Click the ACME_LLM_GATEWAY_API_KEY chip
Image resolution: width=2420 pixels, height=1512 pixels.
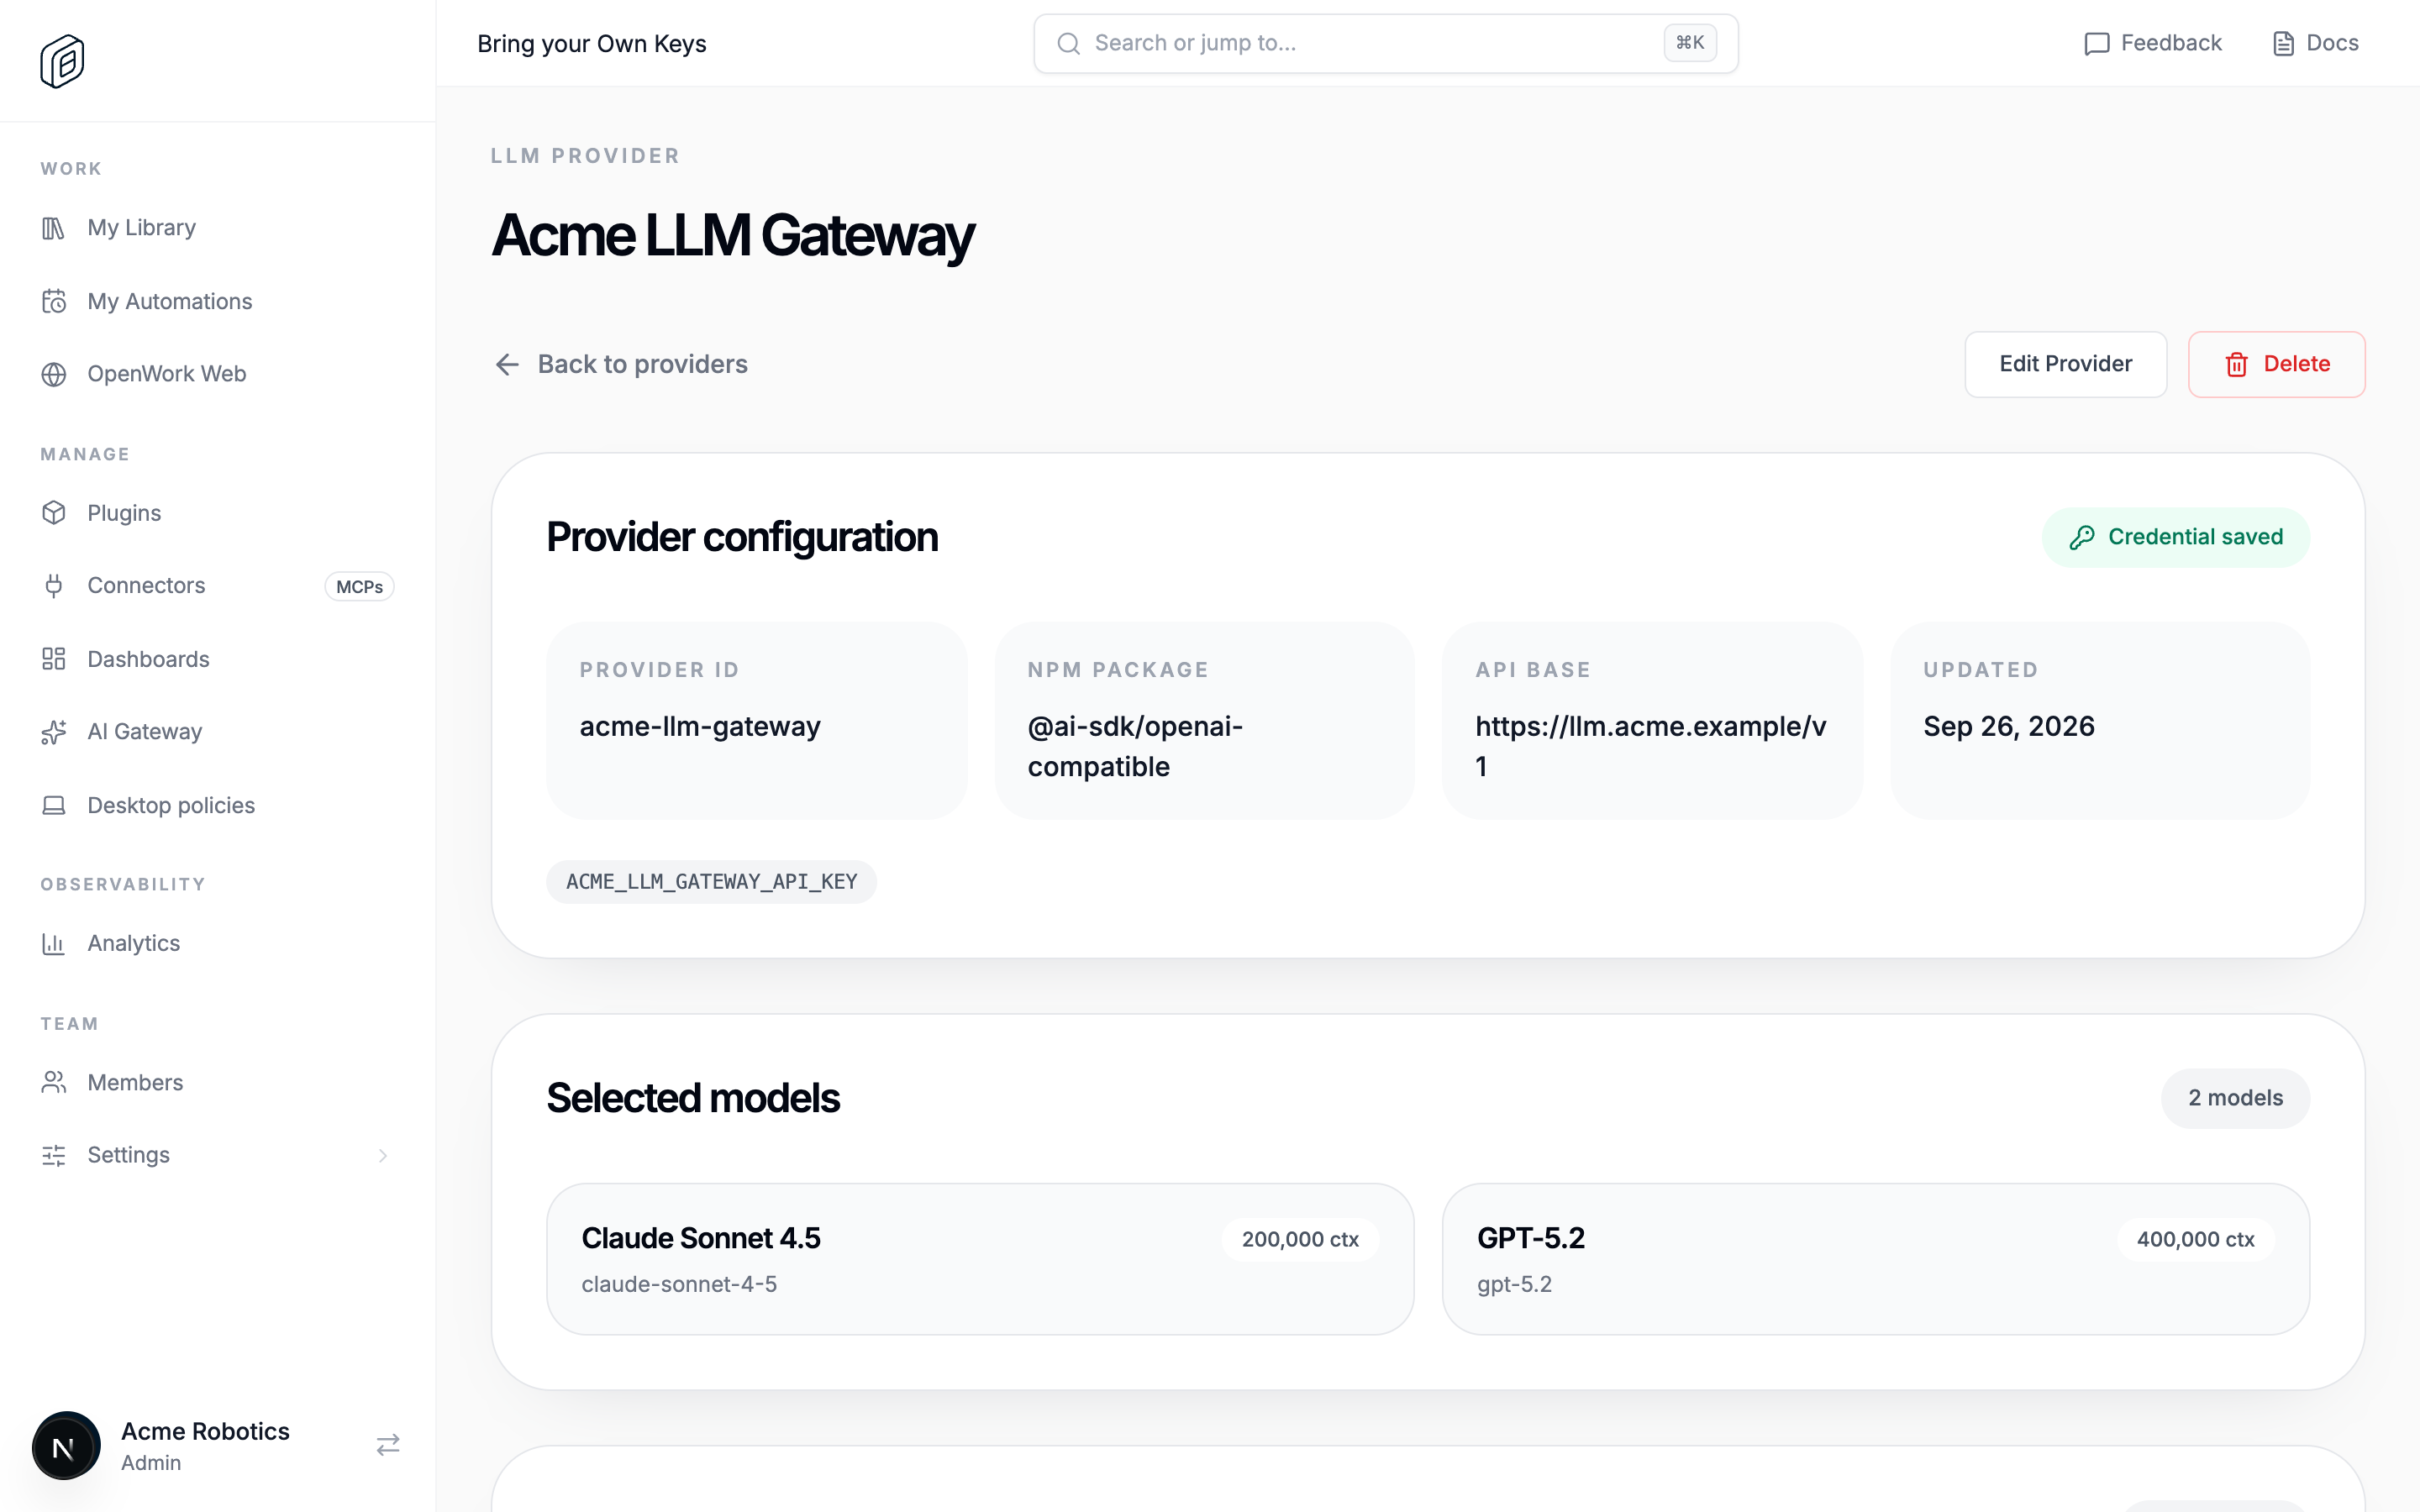coord(711,882)
